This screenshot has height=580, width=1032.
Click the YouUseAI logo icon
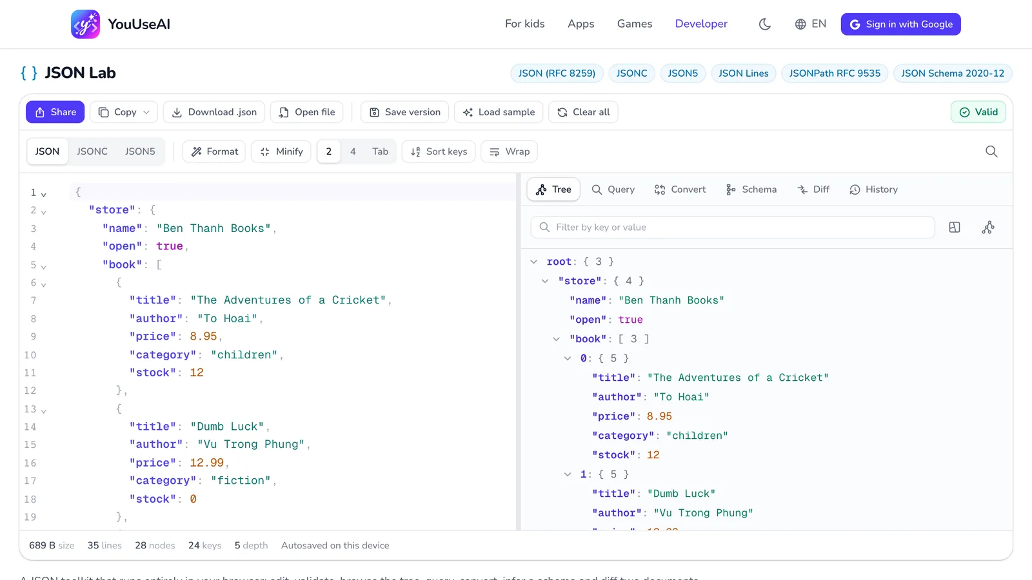(85, 24)
